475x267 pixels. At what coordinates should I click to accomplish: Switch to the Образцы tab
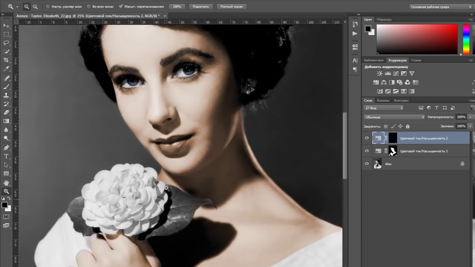(384, 19)
